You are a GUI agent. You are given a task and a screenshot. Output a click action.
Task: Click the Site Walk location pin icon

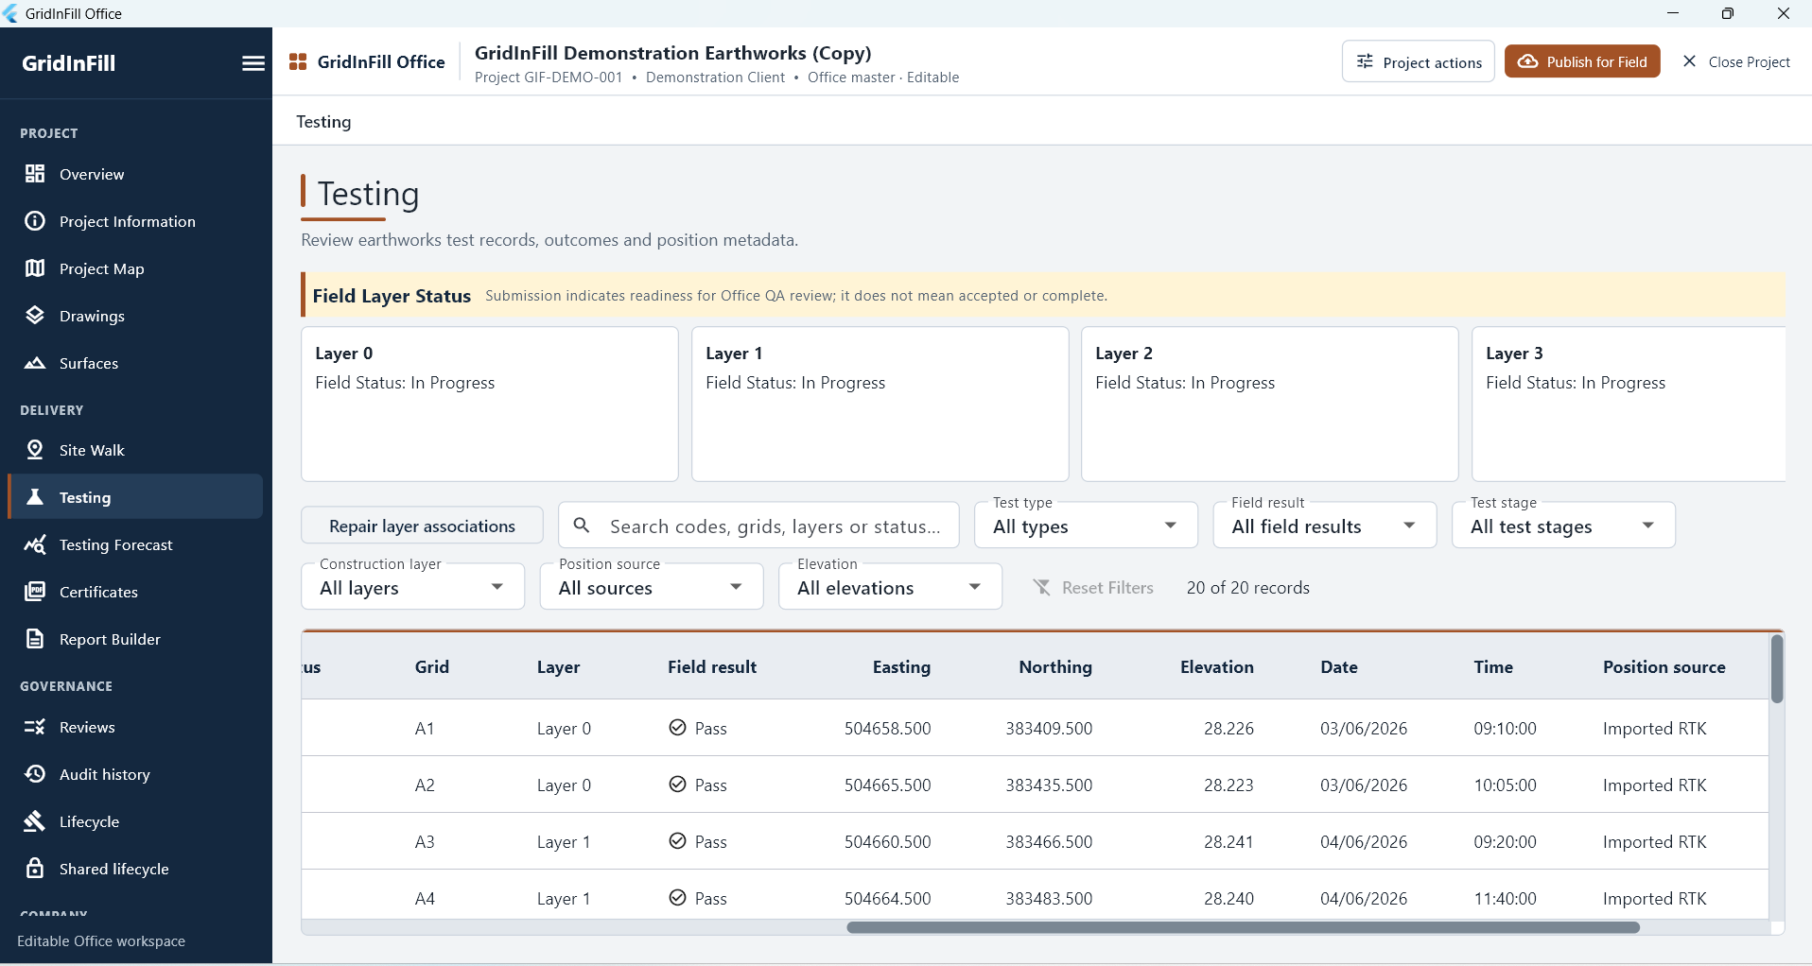[x=35, y=450]
